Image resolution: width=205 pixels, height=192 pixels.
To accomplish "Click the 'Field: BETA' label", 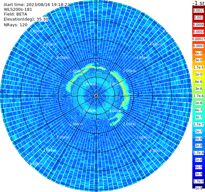I will 16,14.
